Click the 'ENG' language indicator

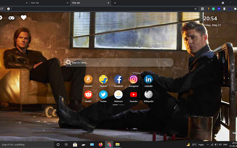pyautogui.click(x=226, y=145)
